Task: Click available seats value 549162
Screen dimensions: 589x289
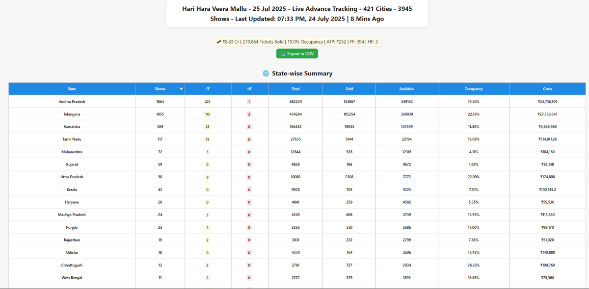Action: click(407, 101)
